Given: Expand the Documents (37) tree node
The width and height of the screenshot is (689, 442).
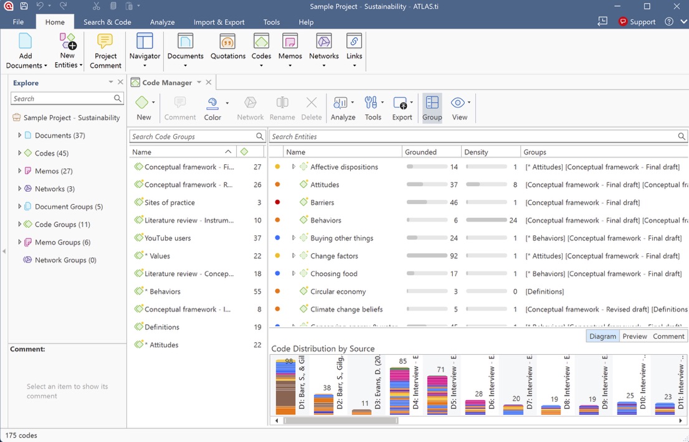Looking at the screenshot, I should (19, 135).
